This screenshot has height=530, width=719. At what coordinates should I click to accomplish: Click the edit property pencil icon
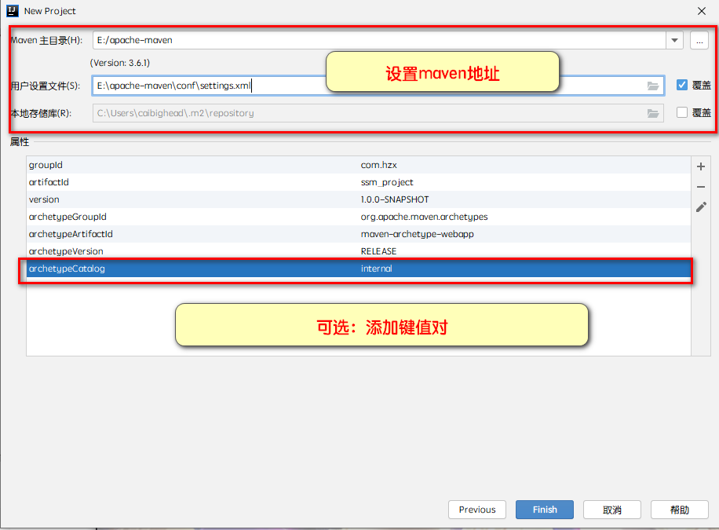(701, 207)
